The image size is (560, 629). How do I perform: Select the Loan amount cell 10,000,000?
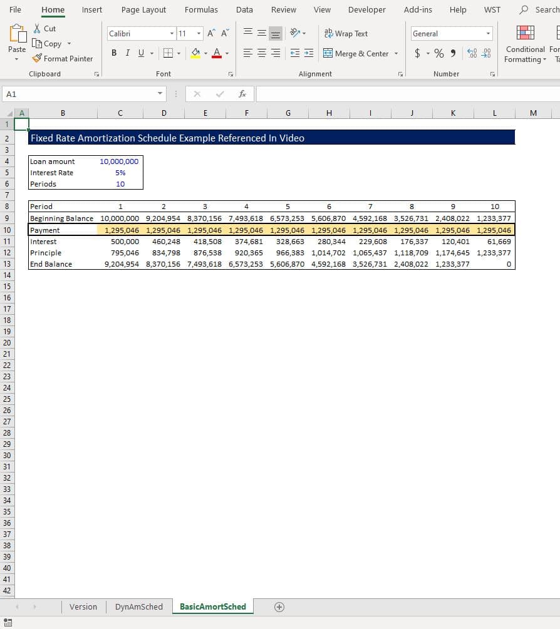pyautogui.click(x=120, y=161)
